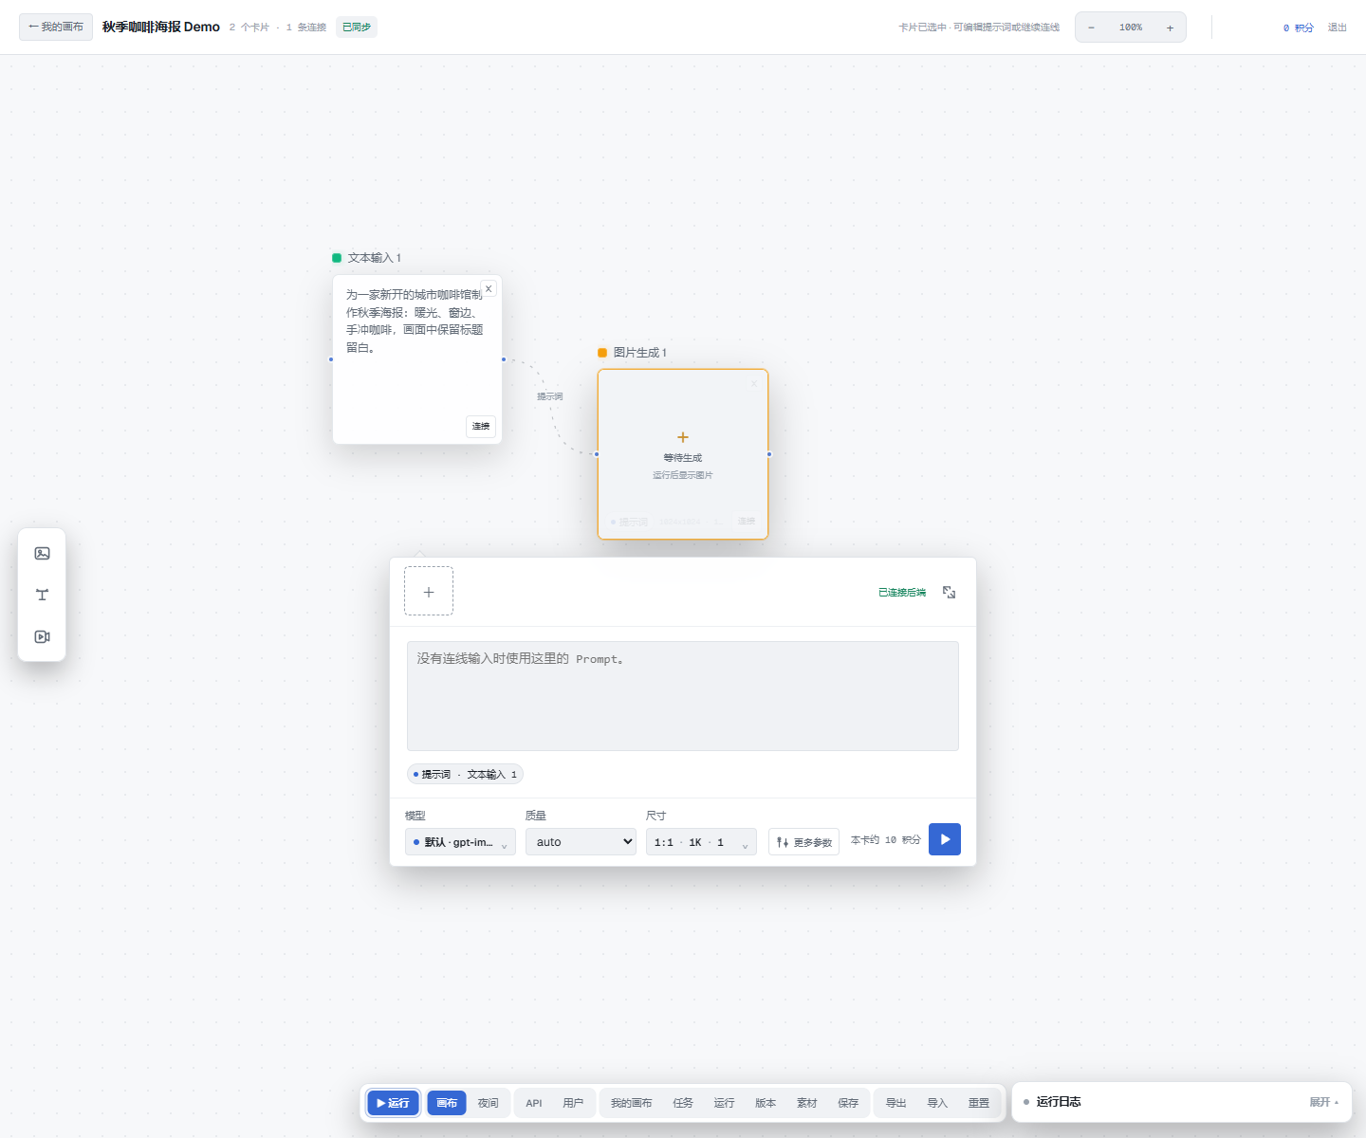
Task: Open the 任务 tab in the bottom bar
Action: click(683, 1103)
